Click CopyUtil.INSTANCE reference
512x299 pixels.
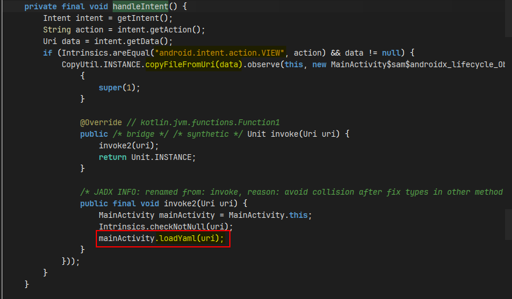pyautogui.click(x=101, y=64)
